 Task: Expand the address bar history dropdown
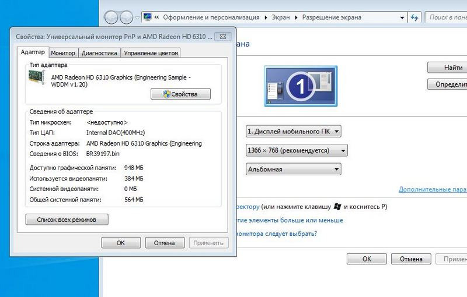point(402,17)
